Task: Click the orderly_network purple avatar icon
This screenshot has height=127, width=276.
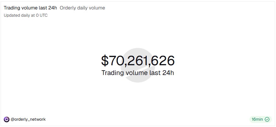Action: pos(7,119)
